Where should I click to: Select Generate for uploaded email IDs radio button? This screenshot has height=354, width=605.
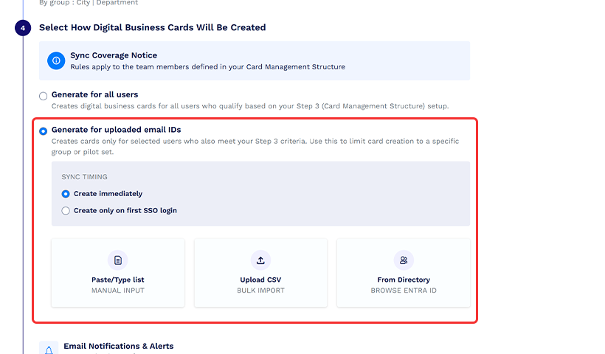[44, 131]
